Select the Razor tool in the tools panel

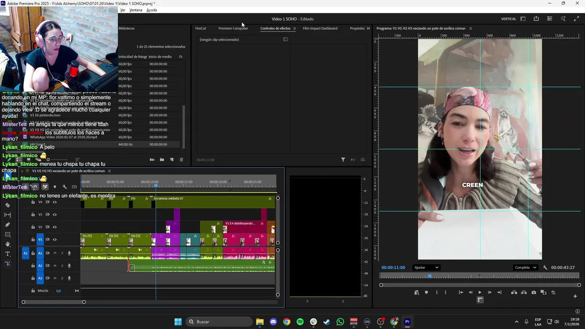[x=7, y=205]
